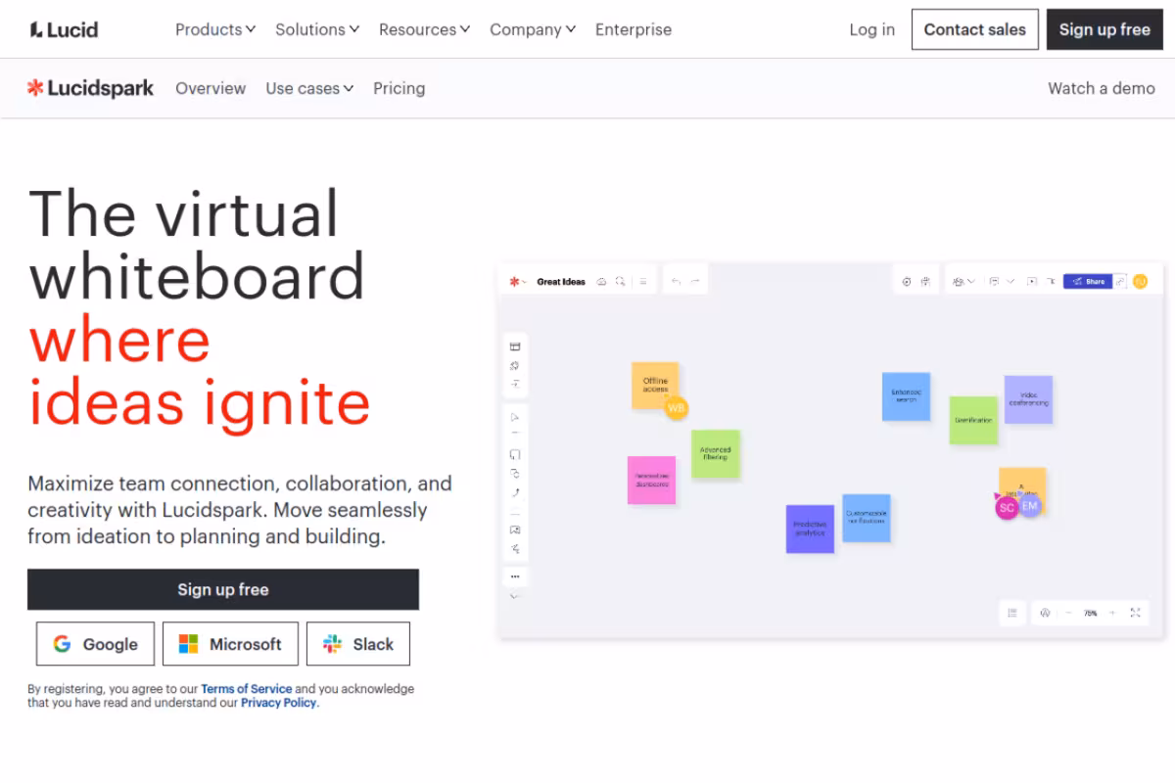The width and height of the screenshot is (1175, 783).
Task: Click the redo arrow in whiteboard
Action: coord(695,282)
